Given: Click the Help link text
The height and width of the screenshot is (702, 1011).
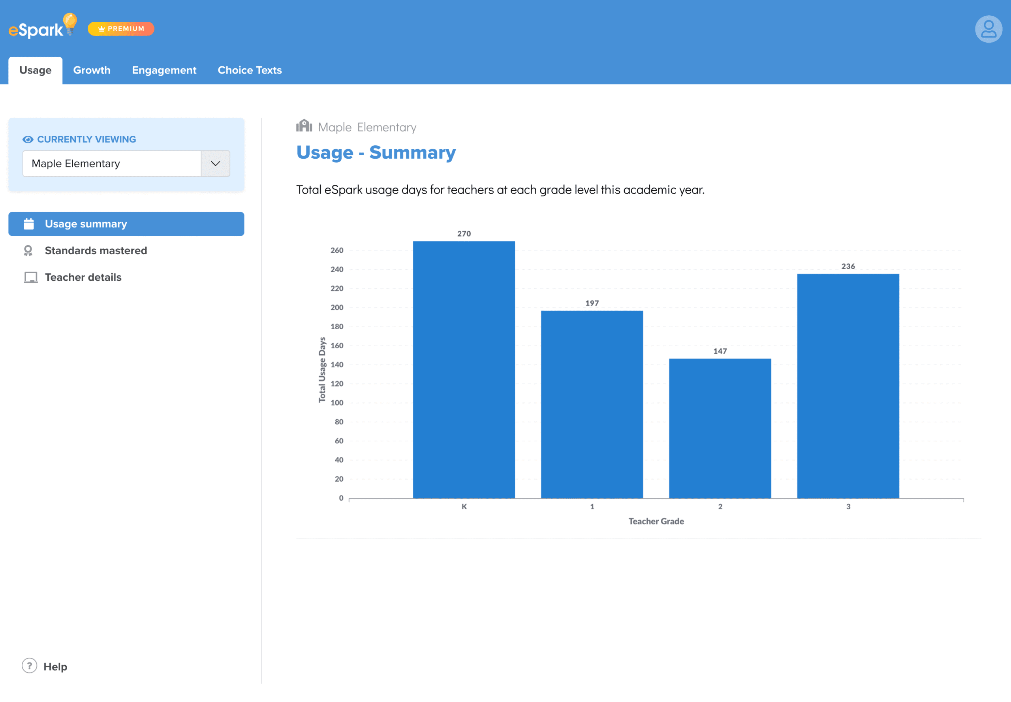Looking at the screenshot, I should (x=55, y=666).
